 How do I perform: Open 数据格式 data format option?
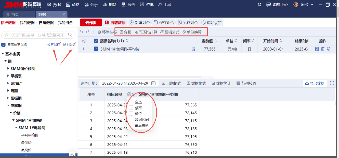pyautogui.click(x=196, y=83)
